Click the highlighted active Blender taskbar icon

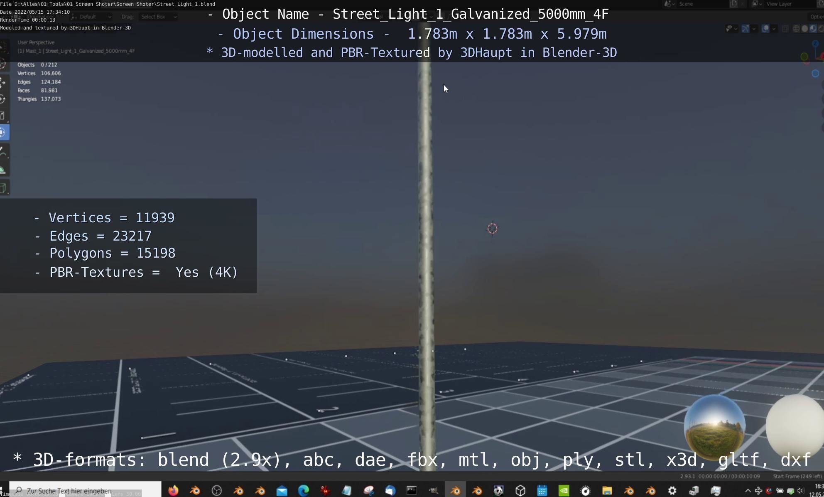[455, 490]
